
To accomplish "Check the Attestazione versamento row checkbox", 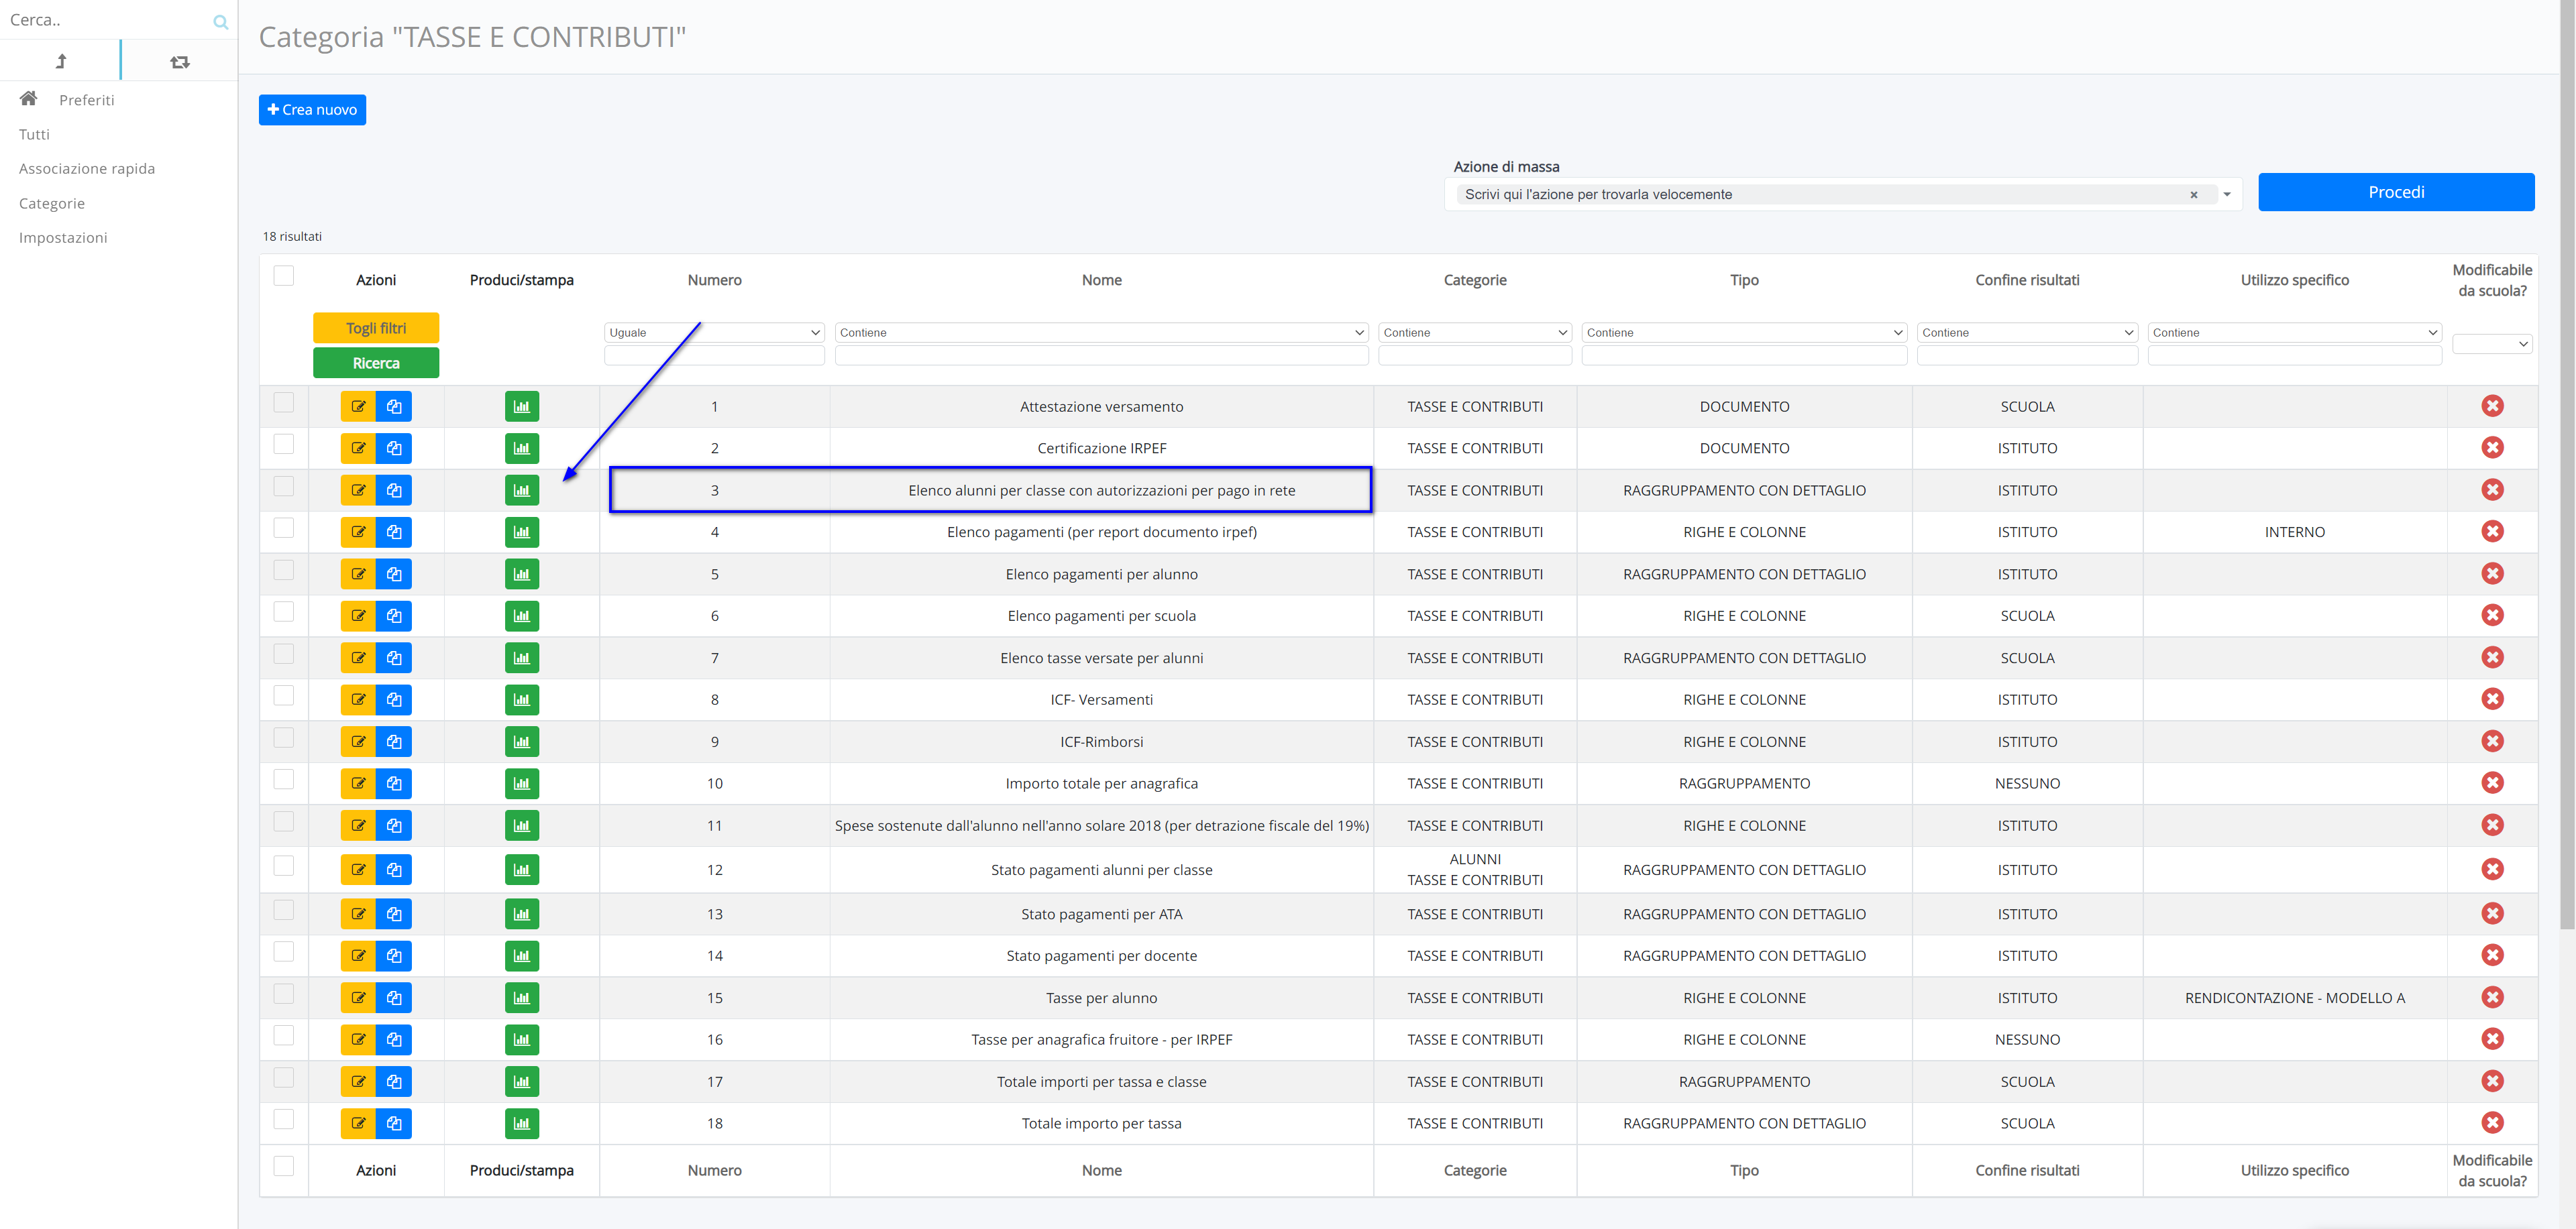I will (284, 403).
